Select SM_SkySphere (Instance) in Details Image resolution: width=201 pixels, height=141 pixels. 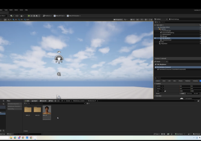click(x=178, y=67)
